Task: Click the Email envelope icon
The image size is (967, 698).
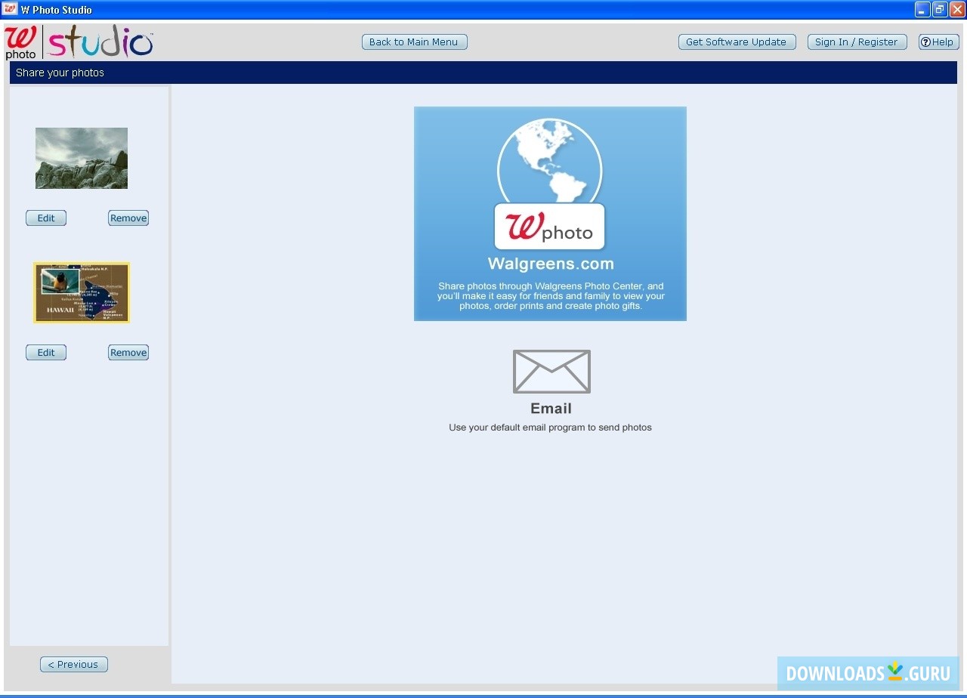Action: tap(551, 371)
